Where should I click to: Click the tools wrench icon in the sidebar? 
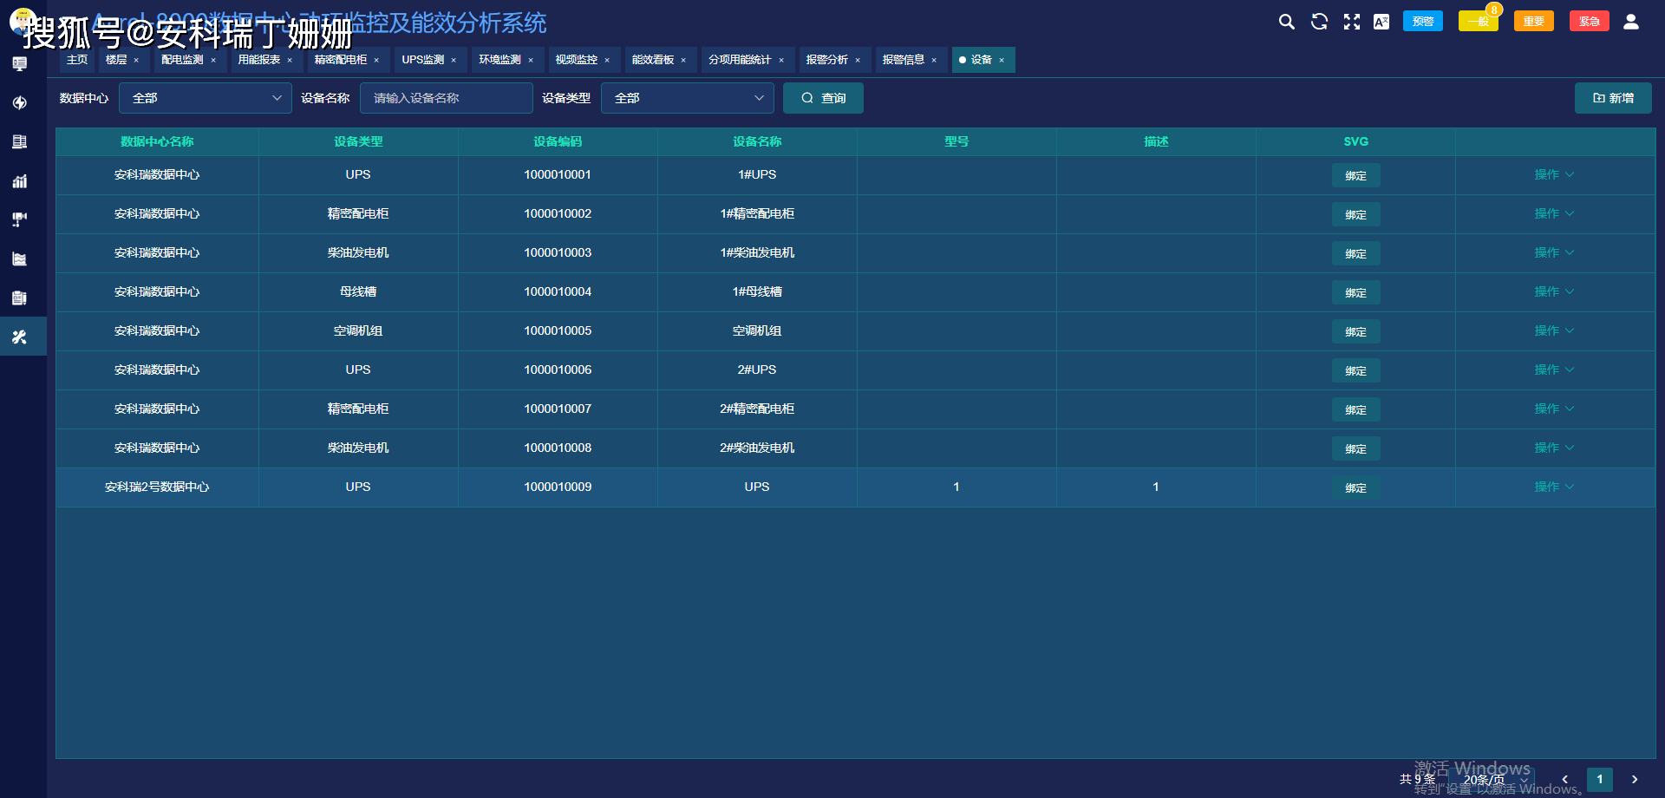(20, 337)
